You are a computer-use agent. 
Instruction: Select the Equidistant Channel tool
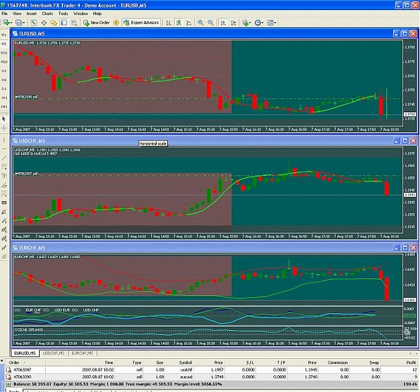4,167
